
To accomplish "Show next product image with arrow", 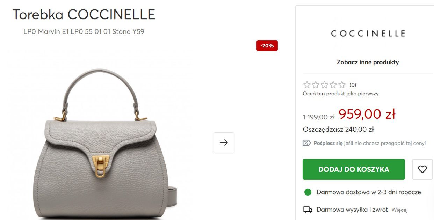I will click(224, 142).
